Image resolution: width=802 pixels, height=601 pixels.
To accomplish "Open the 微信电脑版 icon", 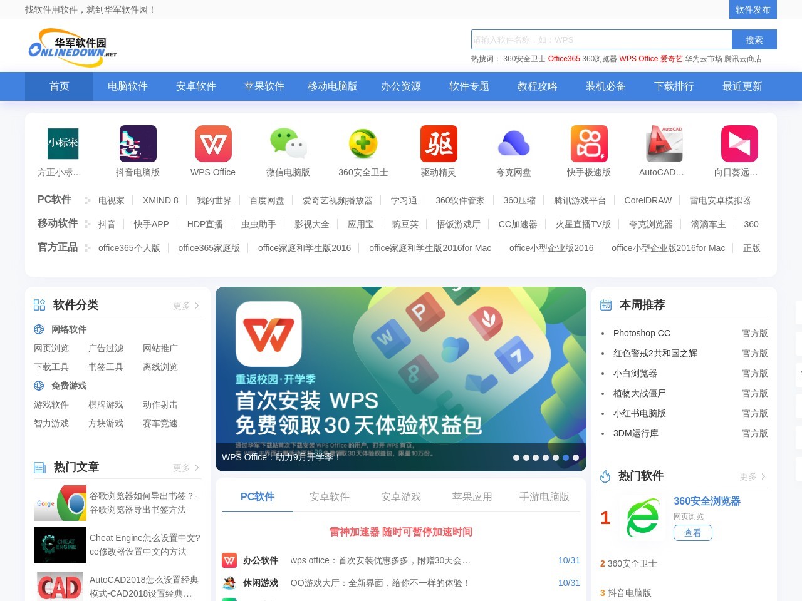I will (x=288, y=143).
